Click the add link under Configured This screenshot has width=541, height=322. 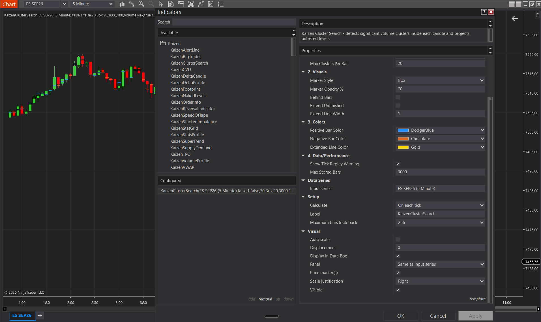[x=252, y=299]
